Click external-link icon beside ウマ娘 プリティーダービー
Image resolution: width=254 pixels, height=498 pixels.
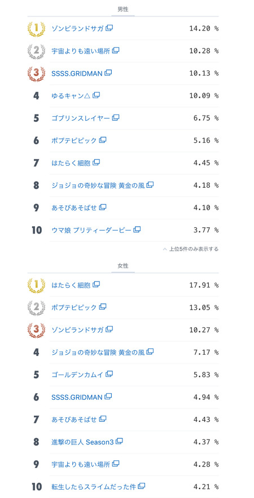point(137,230)
